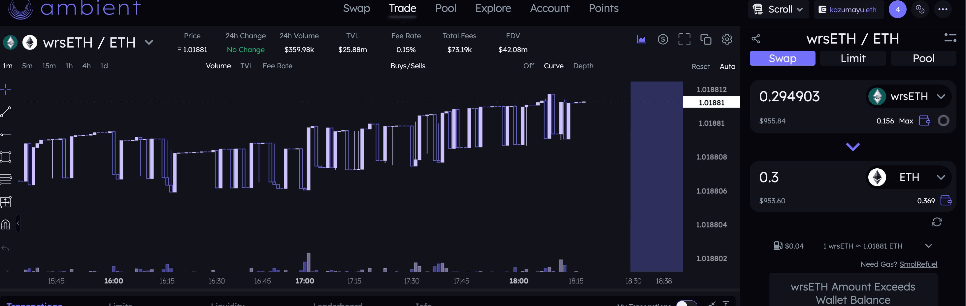Viewport: 966px width, 306px height.
Task: Select the 4h timeframe
Action: (86, 66)
